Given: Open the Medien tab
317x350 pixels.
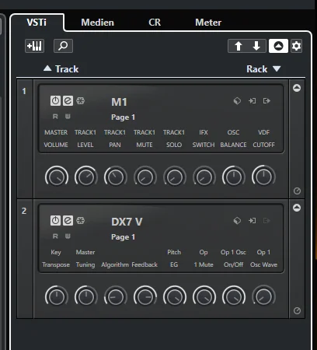Looking at the screenshot, I should click(97, 23).
